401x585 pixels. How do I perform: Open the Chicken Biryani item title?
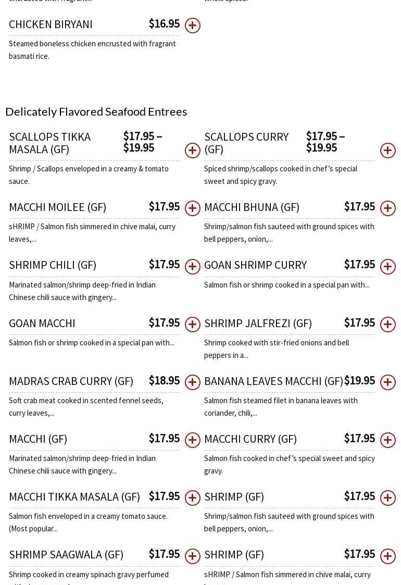pos(51,24)
